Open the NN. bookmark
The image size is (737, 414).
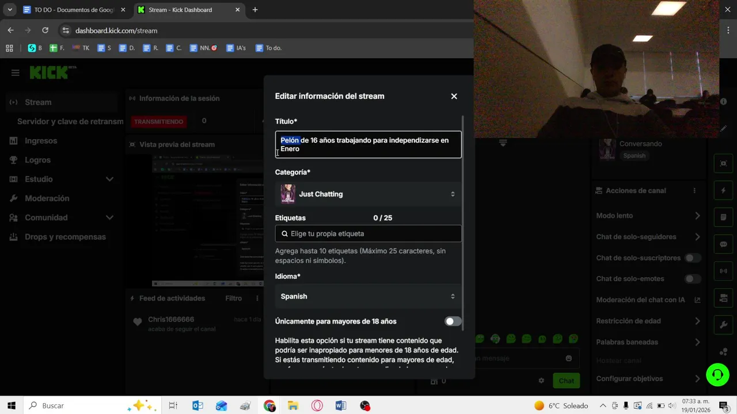click(x=203, y=48)
